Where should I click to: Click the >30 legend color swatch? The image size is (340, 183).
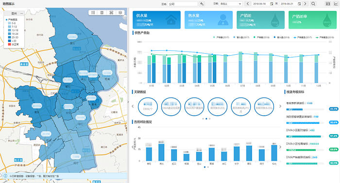[x=10, y=41]
